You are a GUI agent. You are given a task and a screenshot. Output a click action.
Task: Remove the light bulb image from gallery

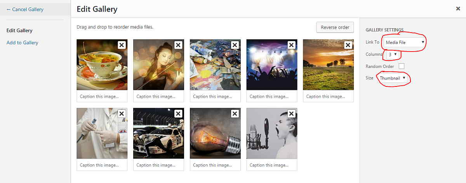pos(235,114)
